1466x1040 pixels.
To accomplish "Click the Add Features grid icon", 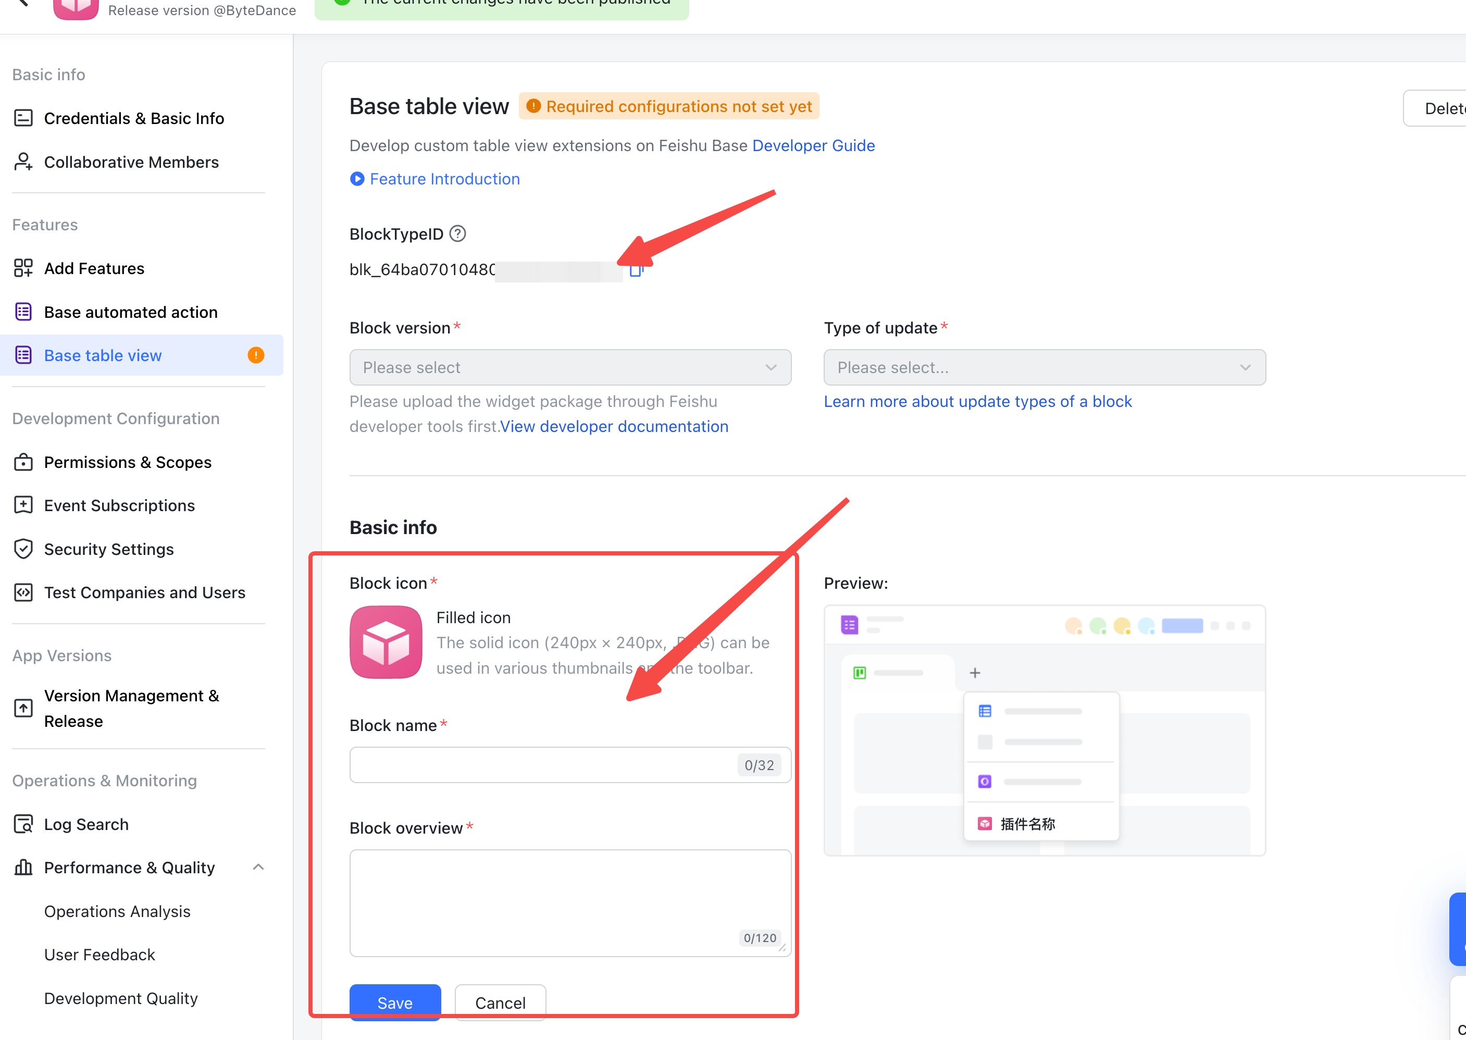I will pyautogui.click(x=23, y=268).
